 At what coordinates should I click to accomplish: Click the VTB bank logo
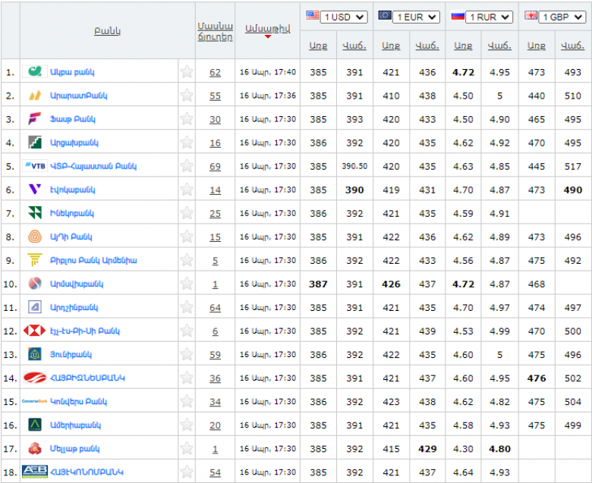pos(35,166)
